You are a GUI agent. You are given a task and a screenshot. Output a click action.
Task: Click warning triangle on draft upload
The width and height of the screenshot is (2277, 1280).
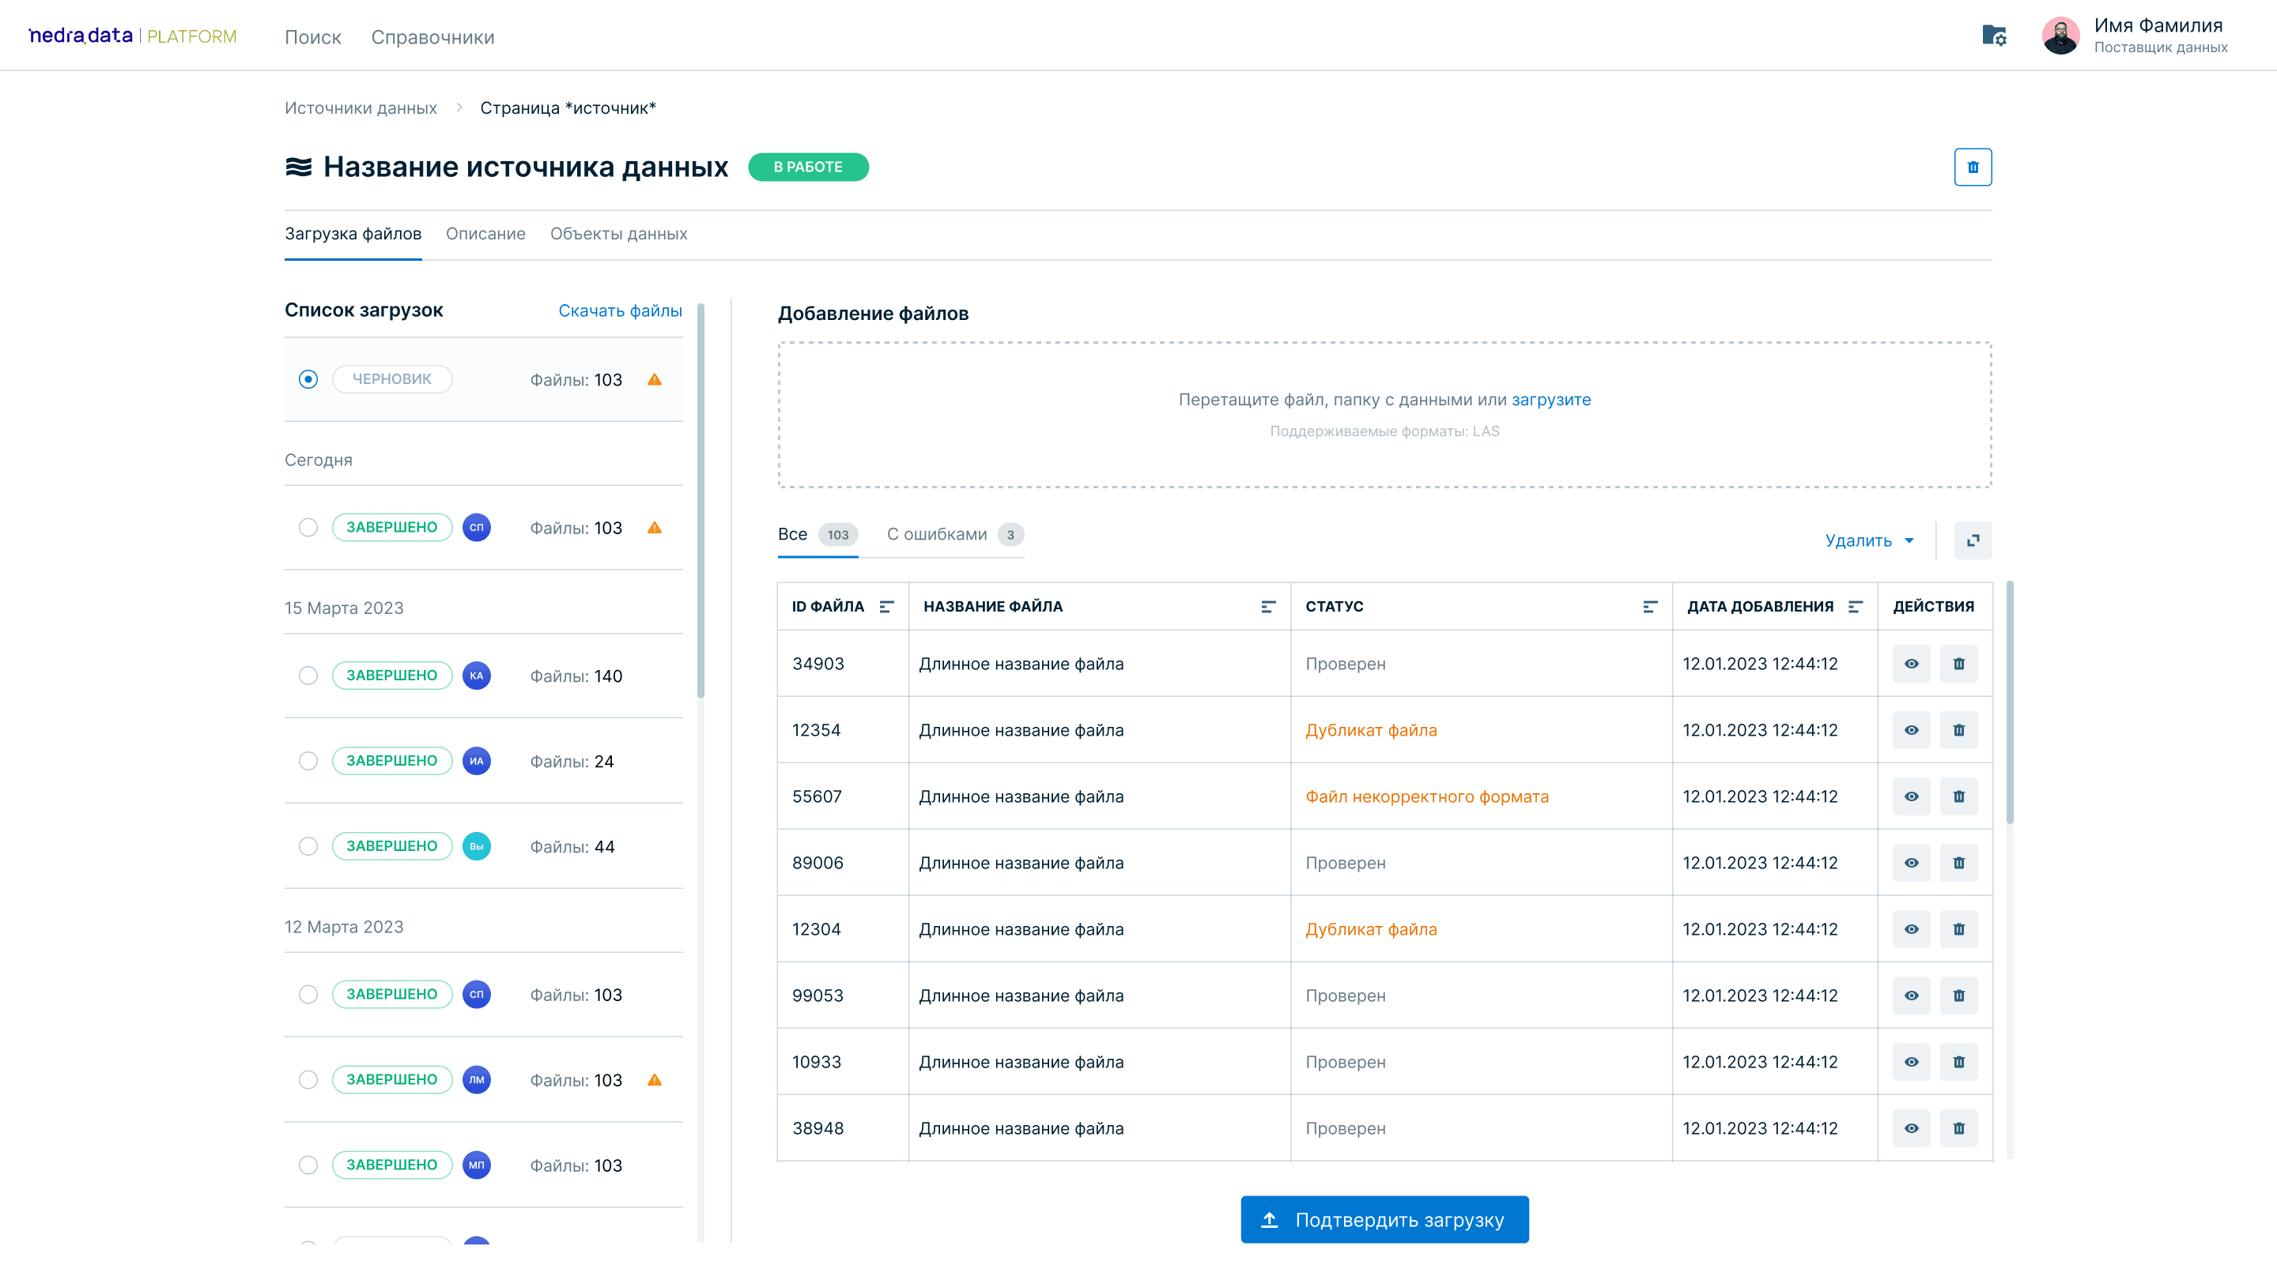[654, 380]
